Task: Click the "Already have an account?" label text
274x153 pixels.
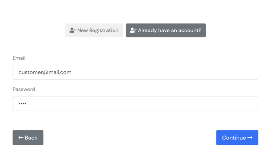Action: [169, 30]
